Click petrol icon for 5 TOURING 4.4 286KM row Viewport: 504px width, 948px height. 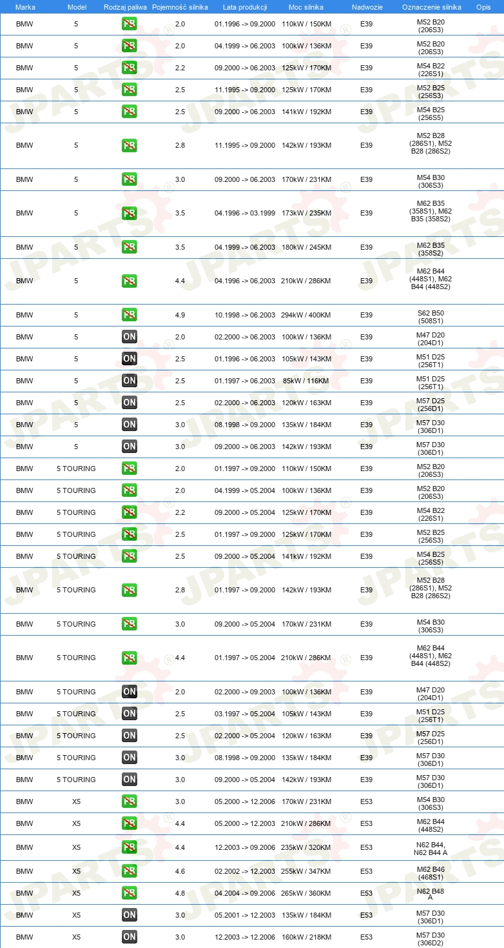pyautogui.click(x=130, y=658)
